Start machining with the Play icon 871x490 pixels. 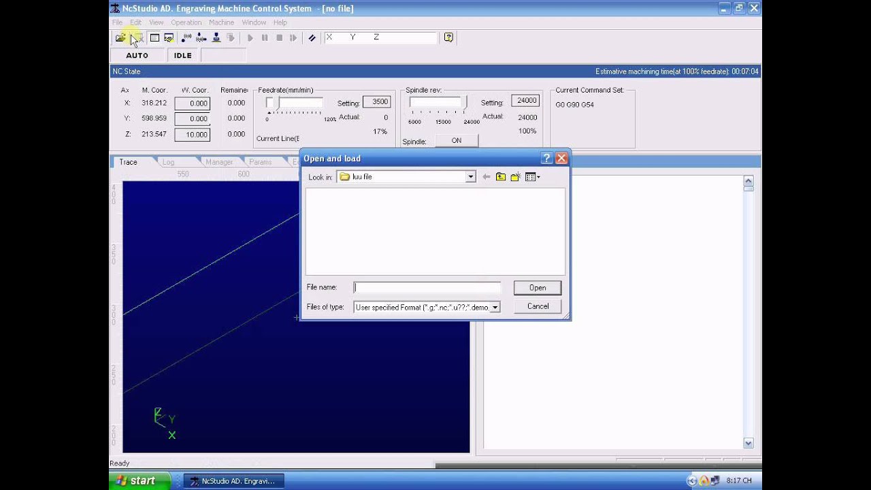pyautogui.click(x=250, y=38)
